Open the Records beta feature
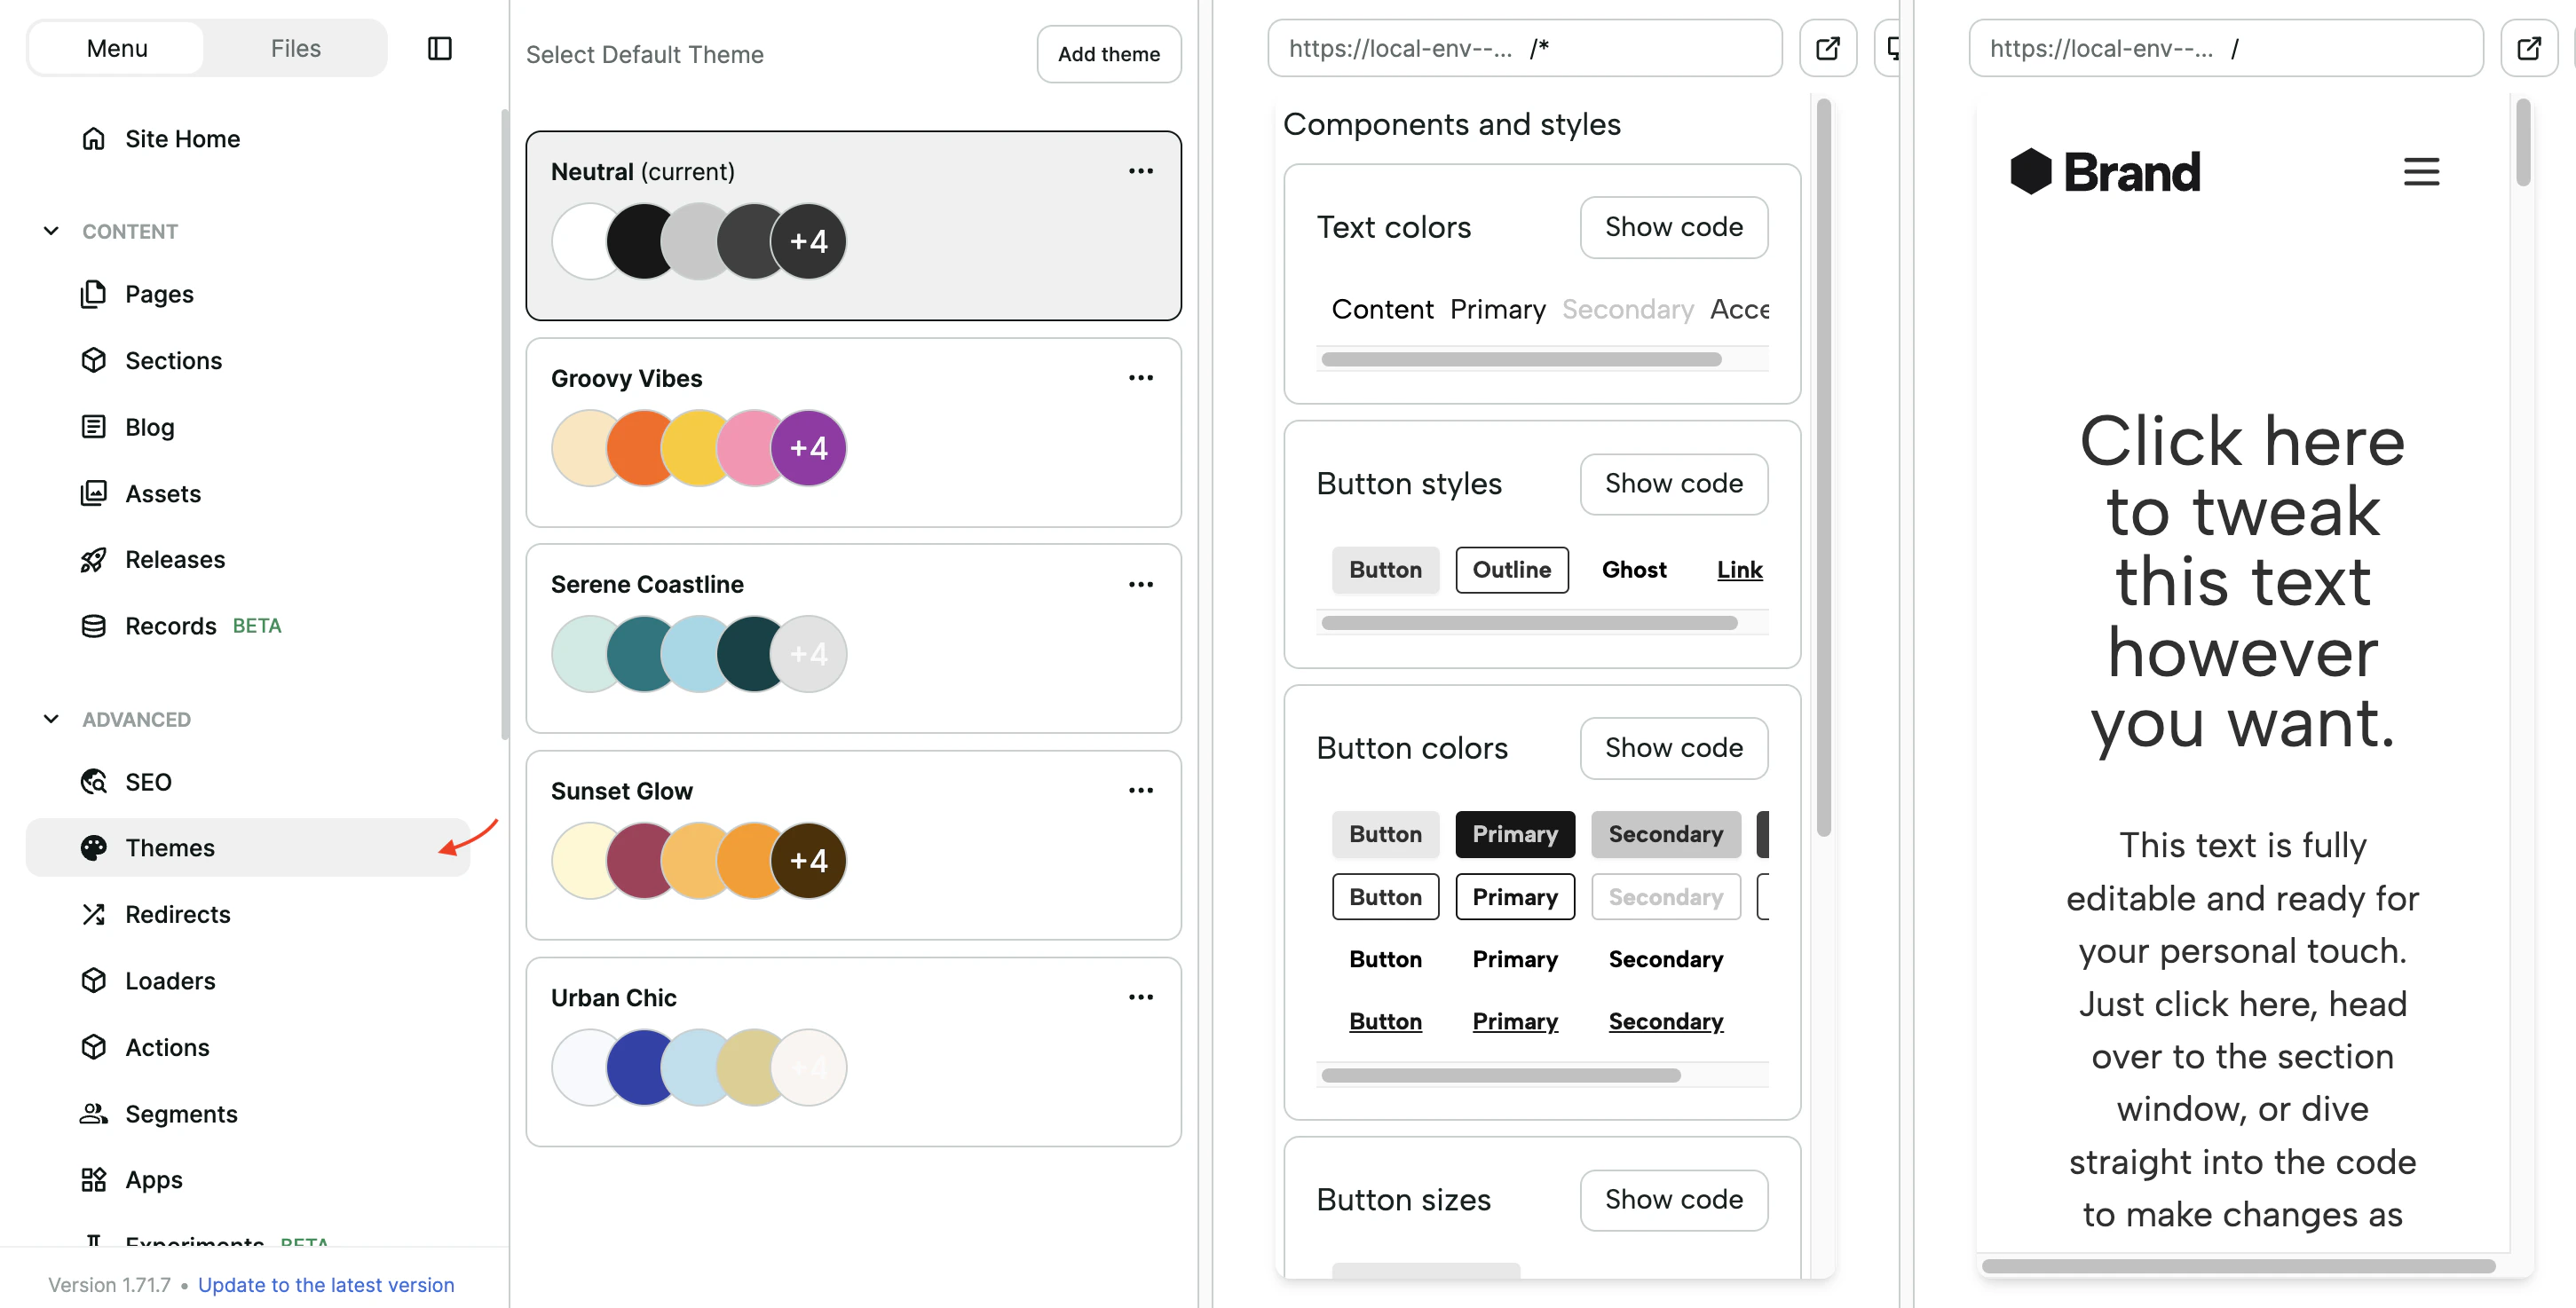 [173, 625]
